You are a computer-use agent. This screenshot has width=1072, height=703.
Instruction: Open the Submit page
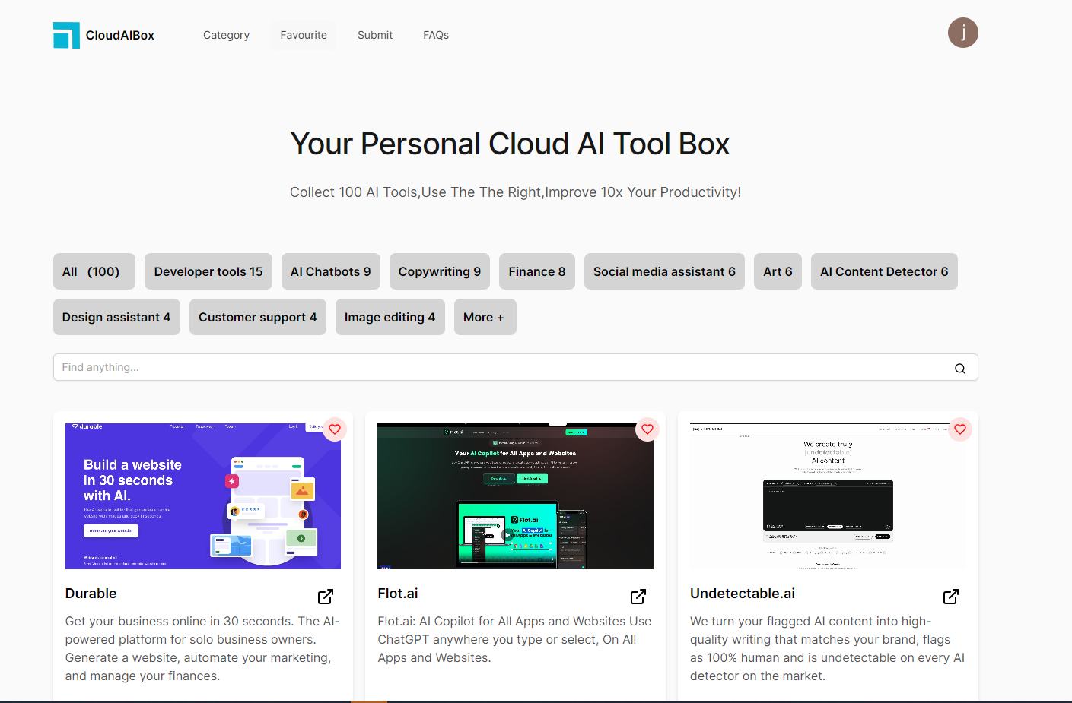click(x=375, y=35)
